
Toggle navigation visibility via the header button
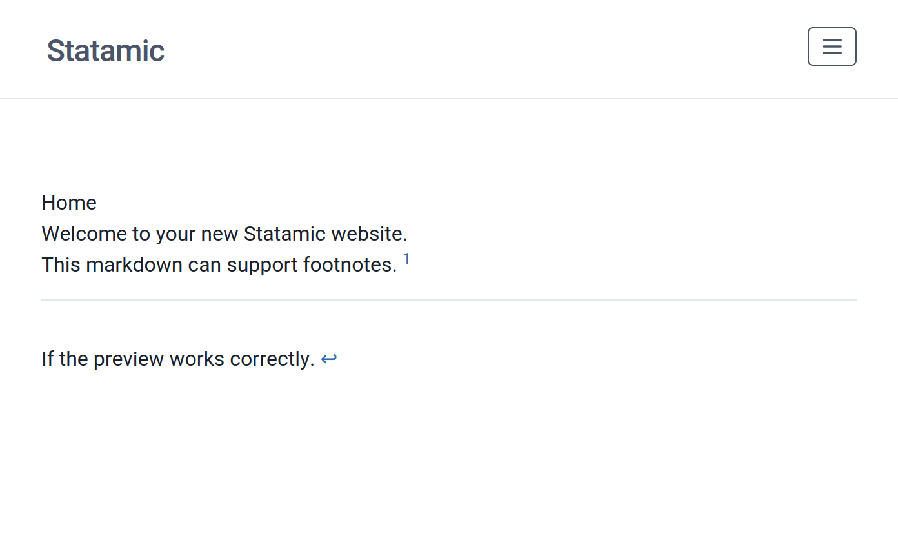(832, 46)
